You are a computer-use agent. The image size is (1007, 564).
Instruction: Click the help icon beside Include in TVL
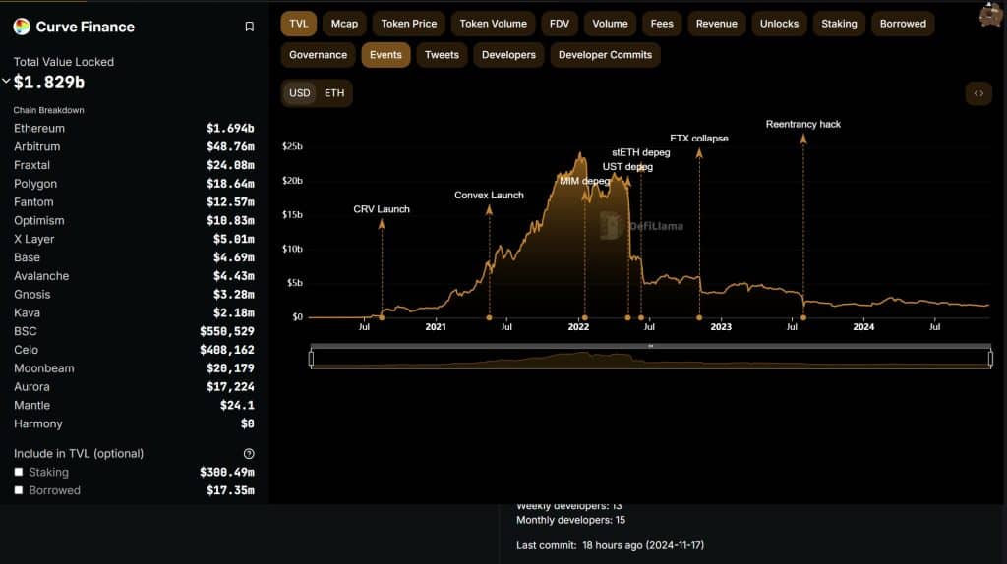(x=249, y=454)
